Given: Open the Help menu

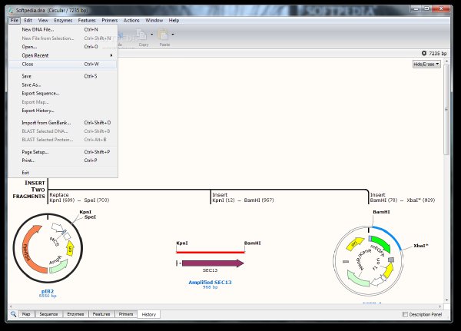Looking at the screenshot, I should pyautogui.click(x=174, y=20).
